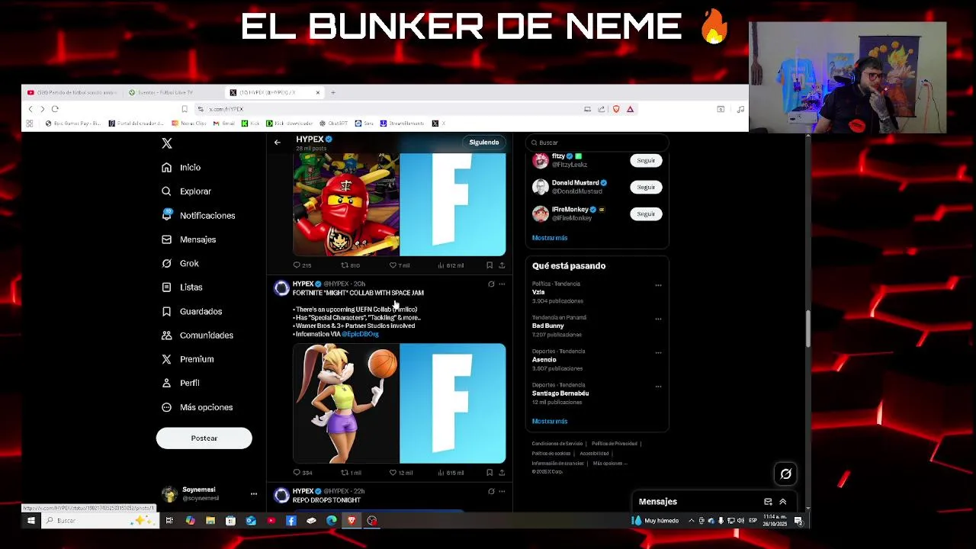Share the Ninjago post

pos(502,265)
